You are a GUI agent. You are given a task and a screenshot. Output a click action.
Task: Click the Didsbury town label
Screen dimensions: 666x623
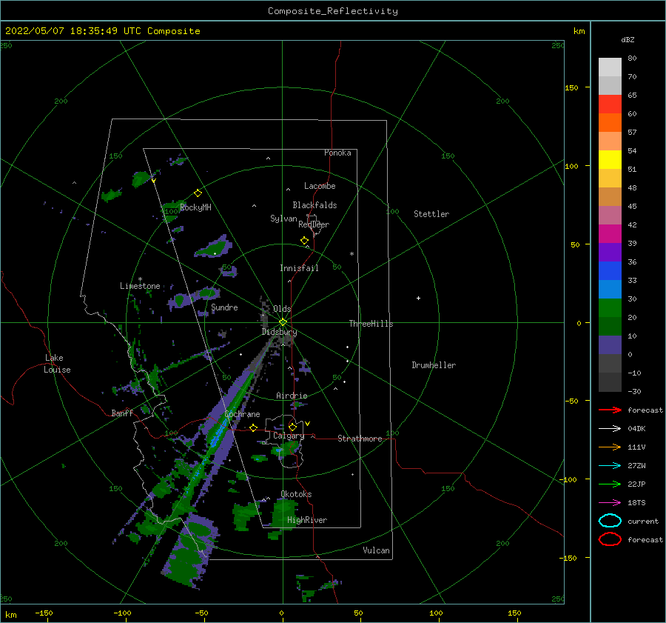(279, 332)
